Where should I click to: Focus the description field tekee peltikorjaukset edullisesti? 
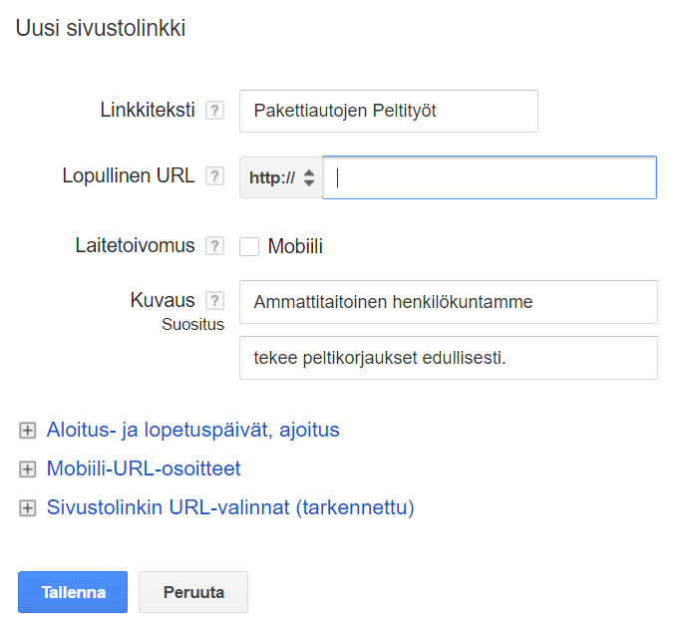click(449, 358)
